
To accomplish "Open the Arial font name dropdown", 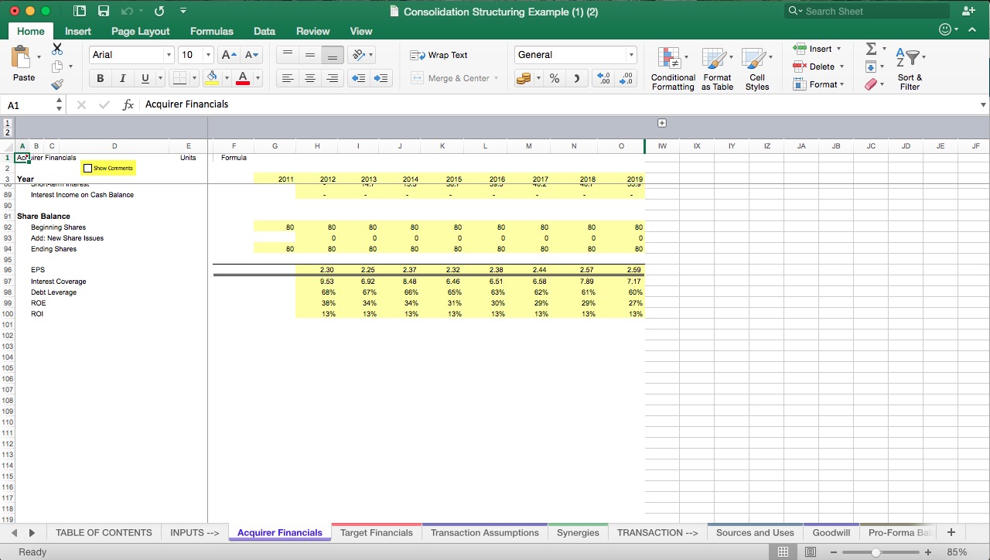I will pos(169,55).
